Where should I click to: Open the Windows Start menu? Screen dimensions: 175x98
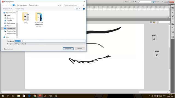(x=2, y=96)
